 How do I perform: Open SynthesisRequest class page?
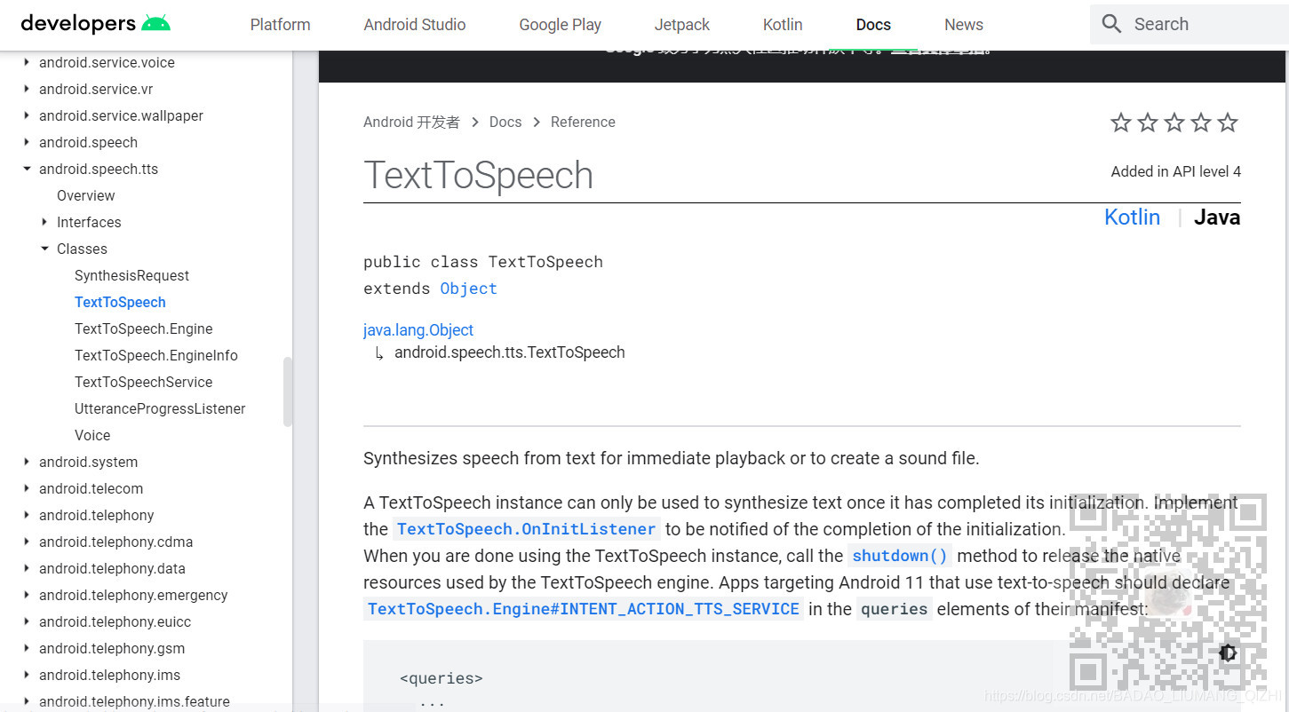[131, 275]
